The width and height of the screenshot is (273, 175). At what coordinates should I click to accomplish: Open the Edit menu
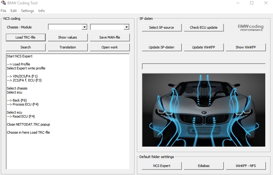14,11
